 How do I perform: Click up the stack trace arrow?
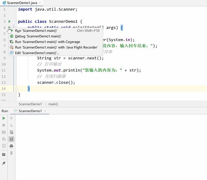click(11, 119)
